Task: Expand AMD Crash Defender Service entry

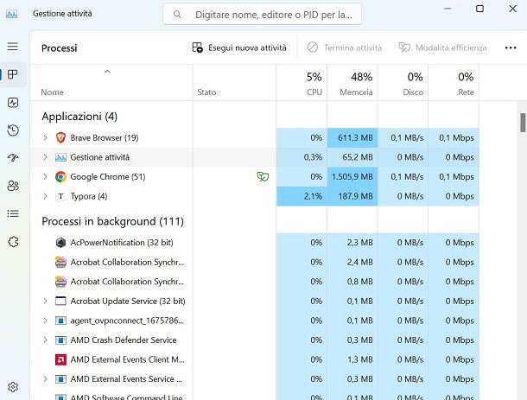Action: point(46,340)
